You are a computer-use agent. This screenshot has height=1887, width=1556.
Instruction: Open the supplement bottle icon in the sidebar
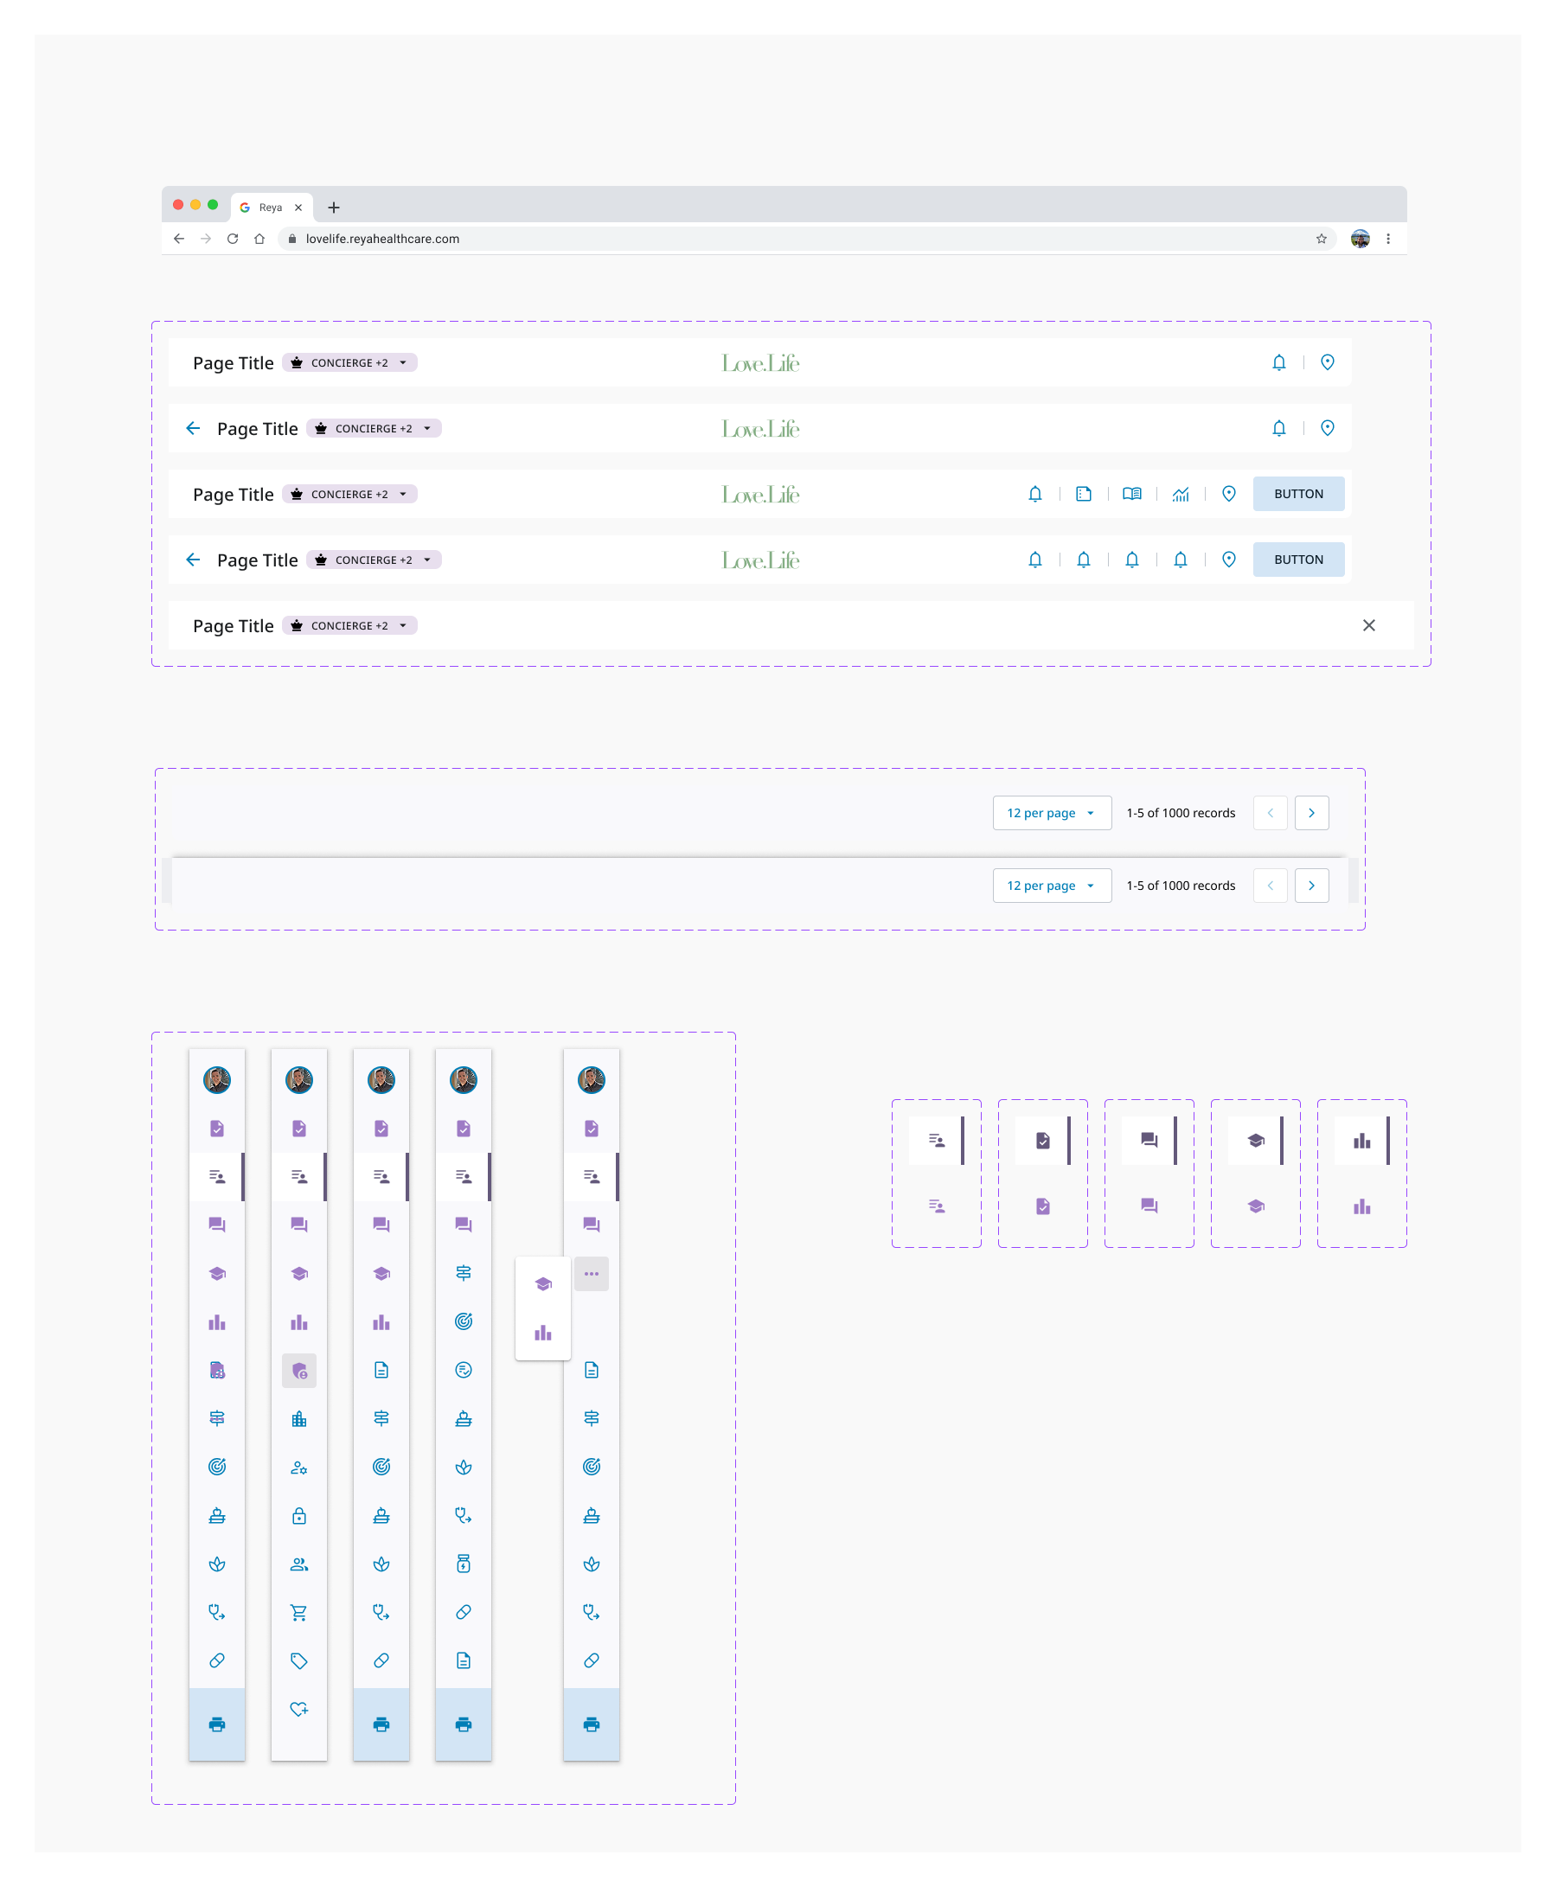click(464, 1564)
